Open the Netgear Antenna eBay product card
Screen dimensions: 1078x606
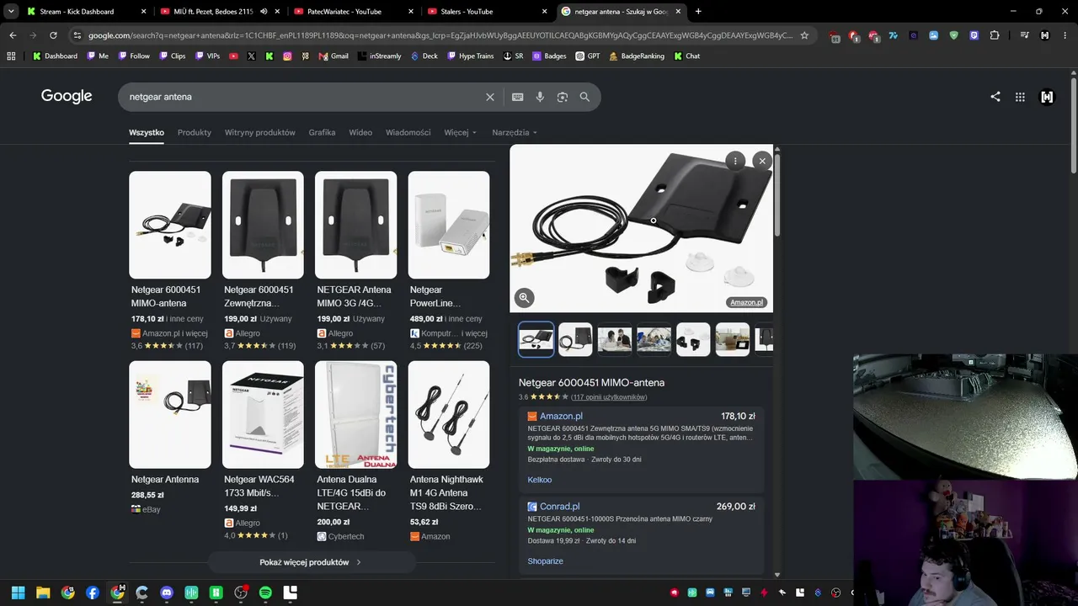click(x=170, y=438)
